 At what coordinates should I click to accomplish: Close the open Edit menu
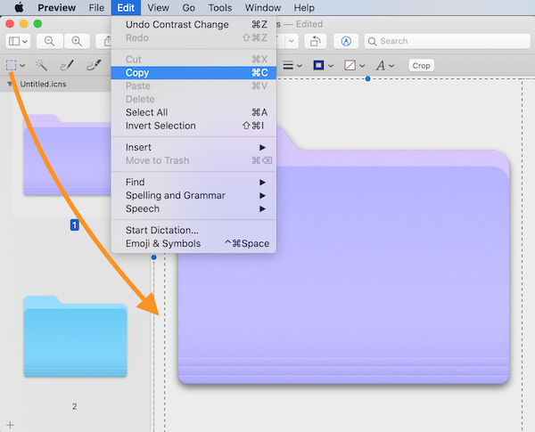click(126, 7)
